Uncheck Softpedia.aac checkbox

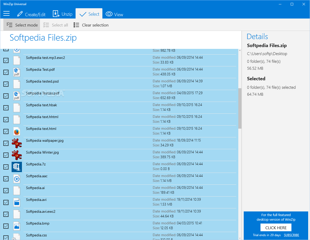[x=6, y=179]
